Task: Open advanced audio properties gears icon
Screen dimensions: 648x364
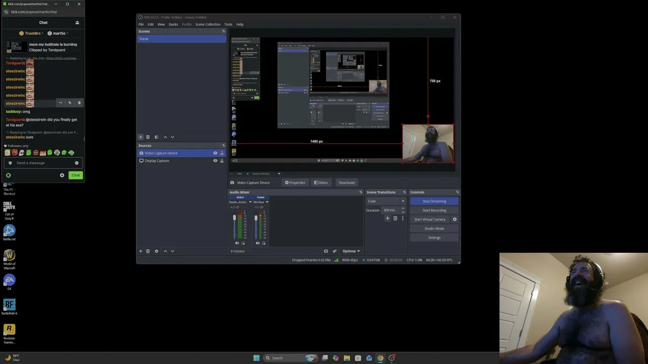Action: (x=334, y=251)
